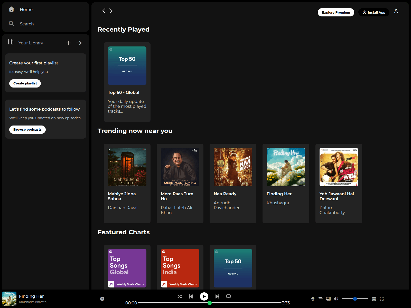This screenshot has width=411, height=308.
Task: Enter full screen mode
Action: (382, 299)
